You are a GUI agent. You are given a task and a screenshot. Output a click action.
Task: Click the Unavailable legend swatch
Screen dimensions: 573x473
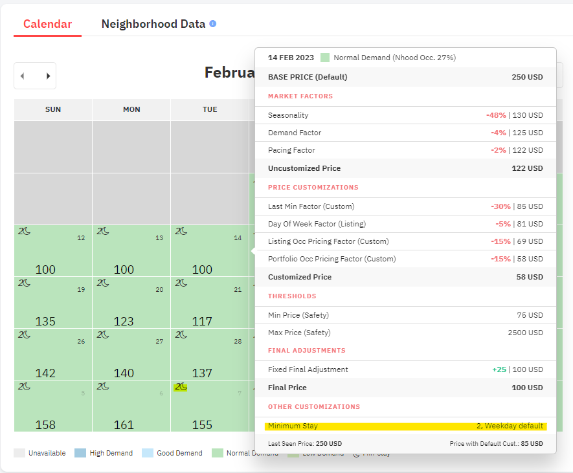tap(19, 453)
